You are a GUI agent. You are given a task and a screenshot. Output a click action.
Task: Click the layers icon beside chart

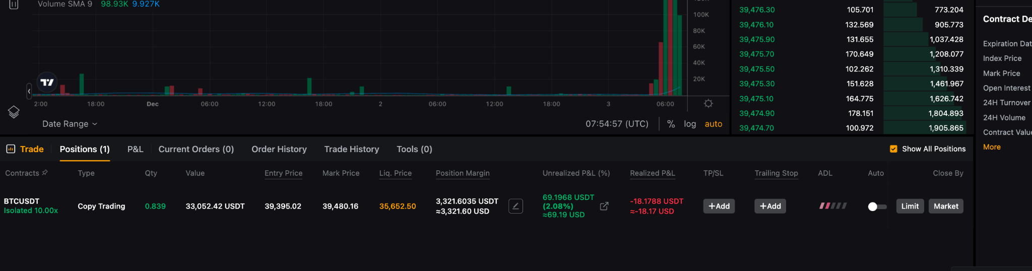[x=14, y=112]
